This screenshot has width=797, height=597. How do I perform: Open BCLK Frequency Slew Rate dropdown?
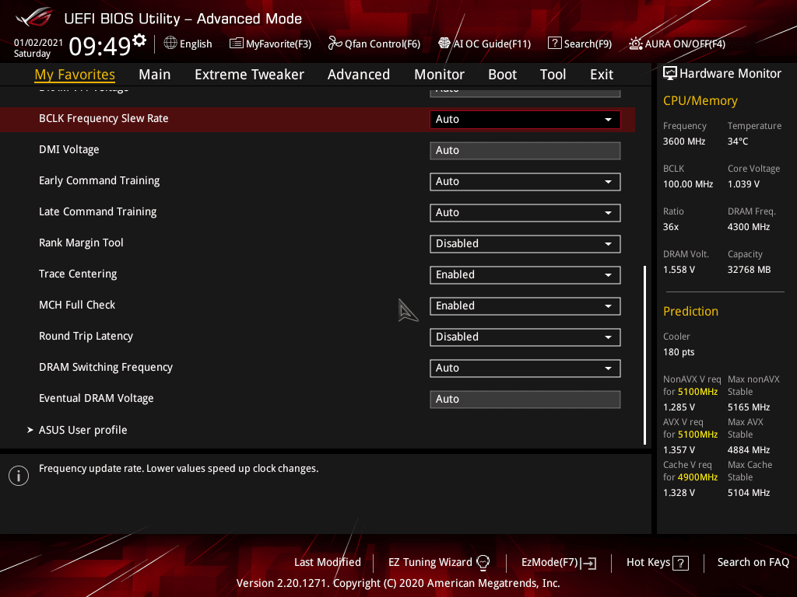(x=525, y=119)
